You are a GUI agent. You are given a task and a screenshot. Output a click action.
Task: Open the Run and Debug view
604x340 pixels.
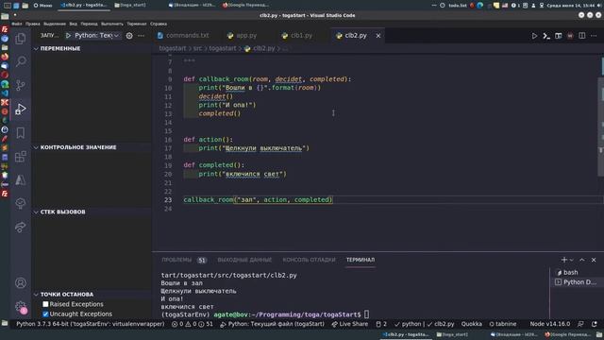(21, 110)
